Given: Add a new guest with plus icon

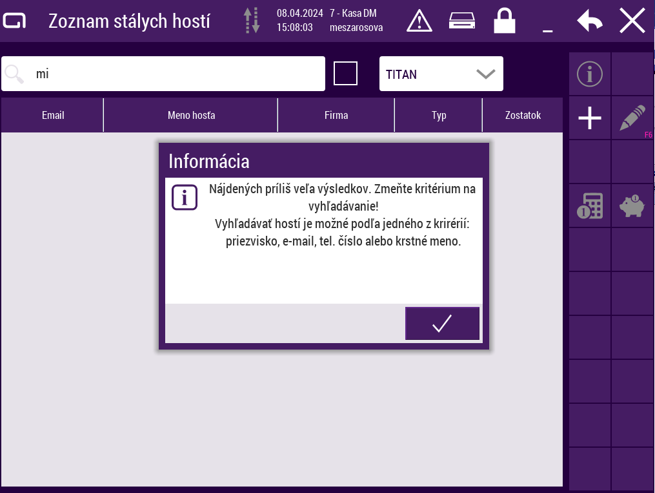Looking at the screenshot, I should point(589,118).
